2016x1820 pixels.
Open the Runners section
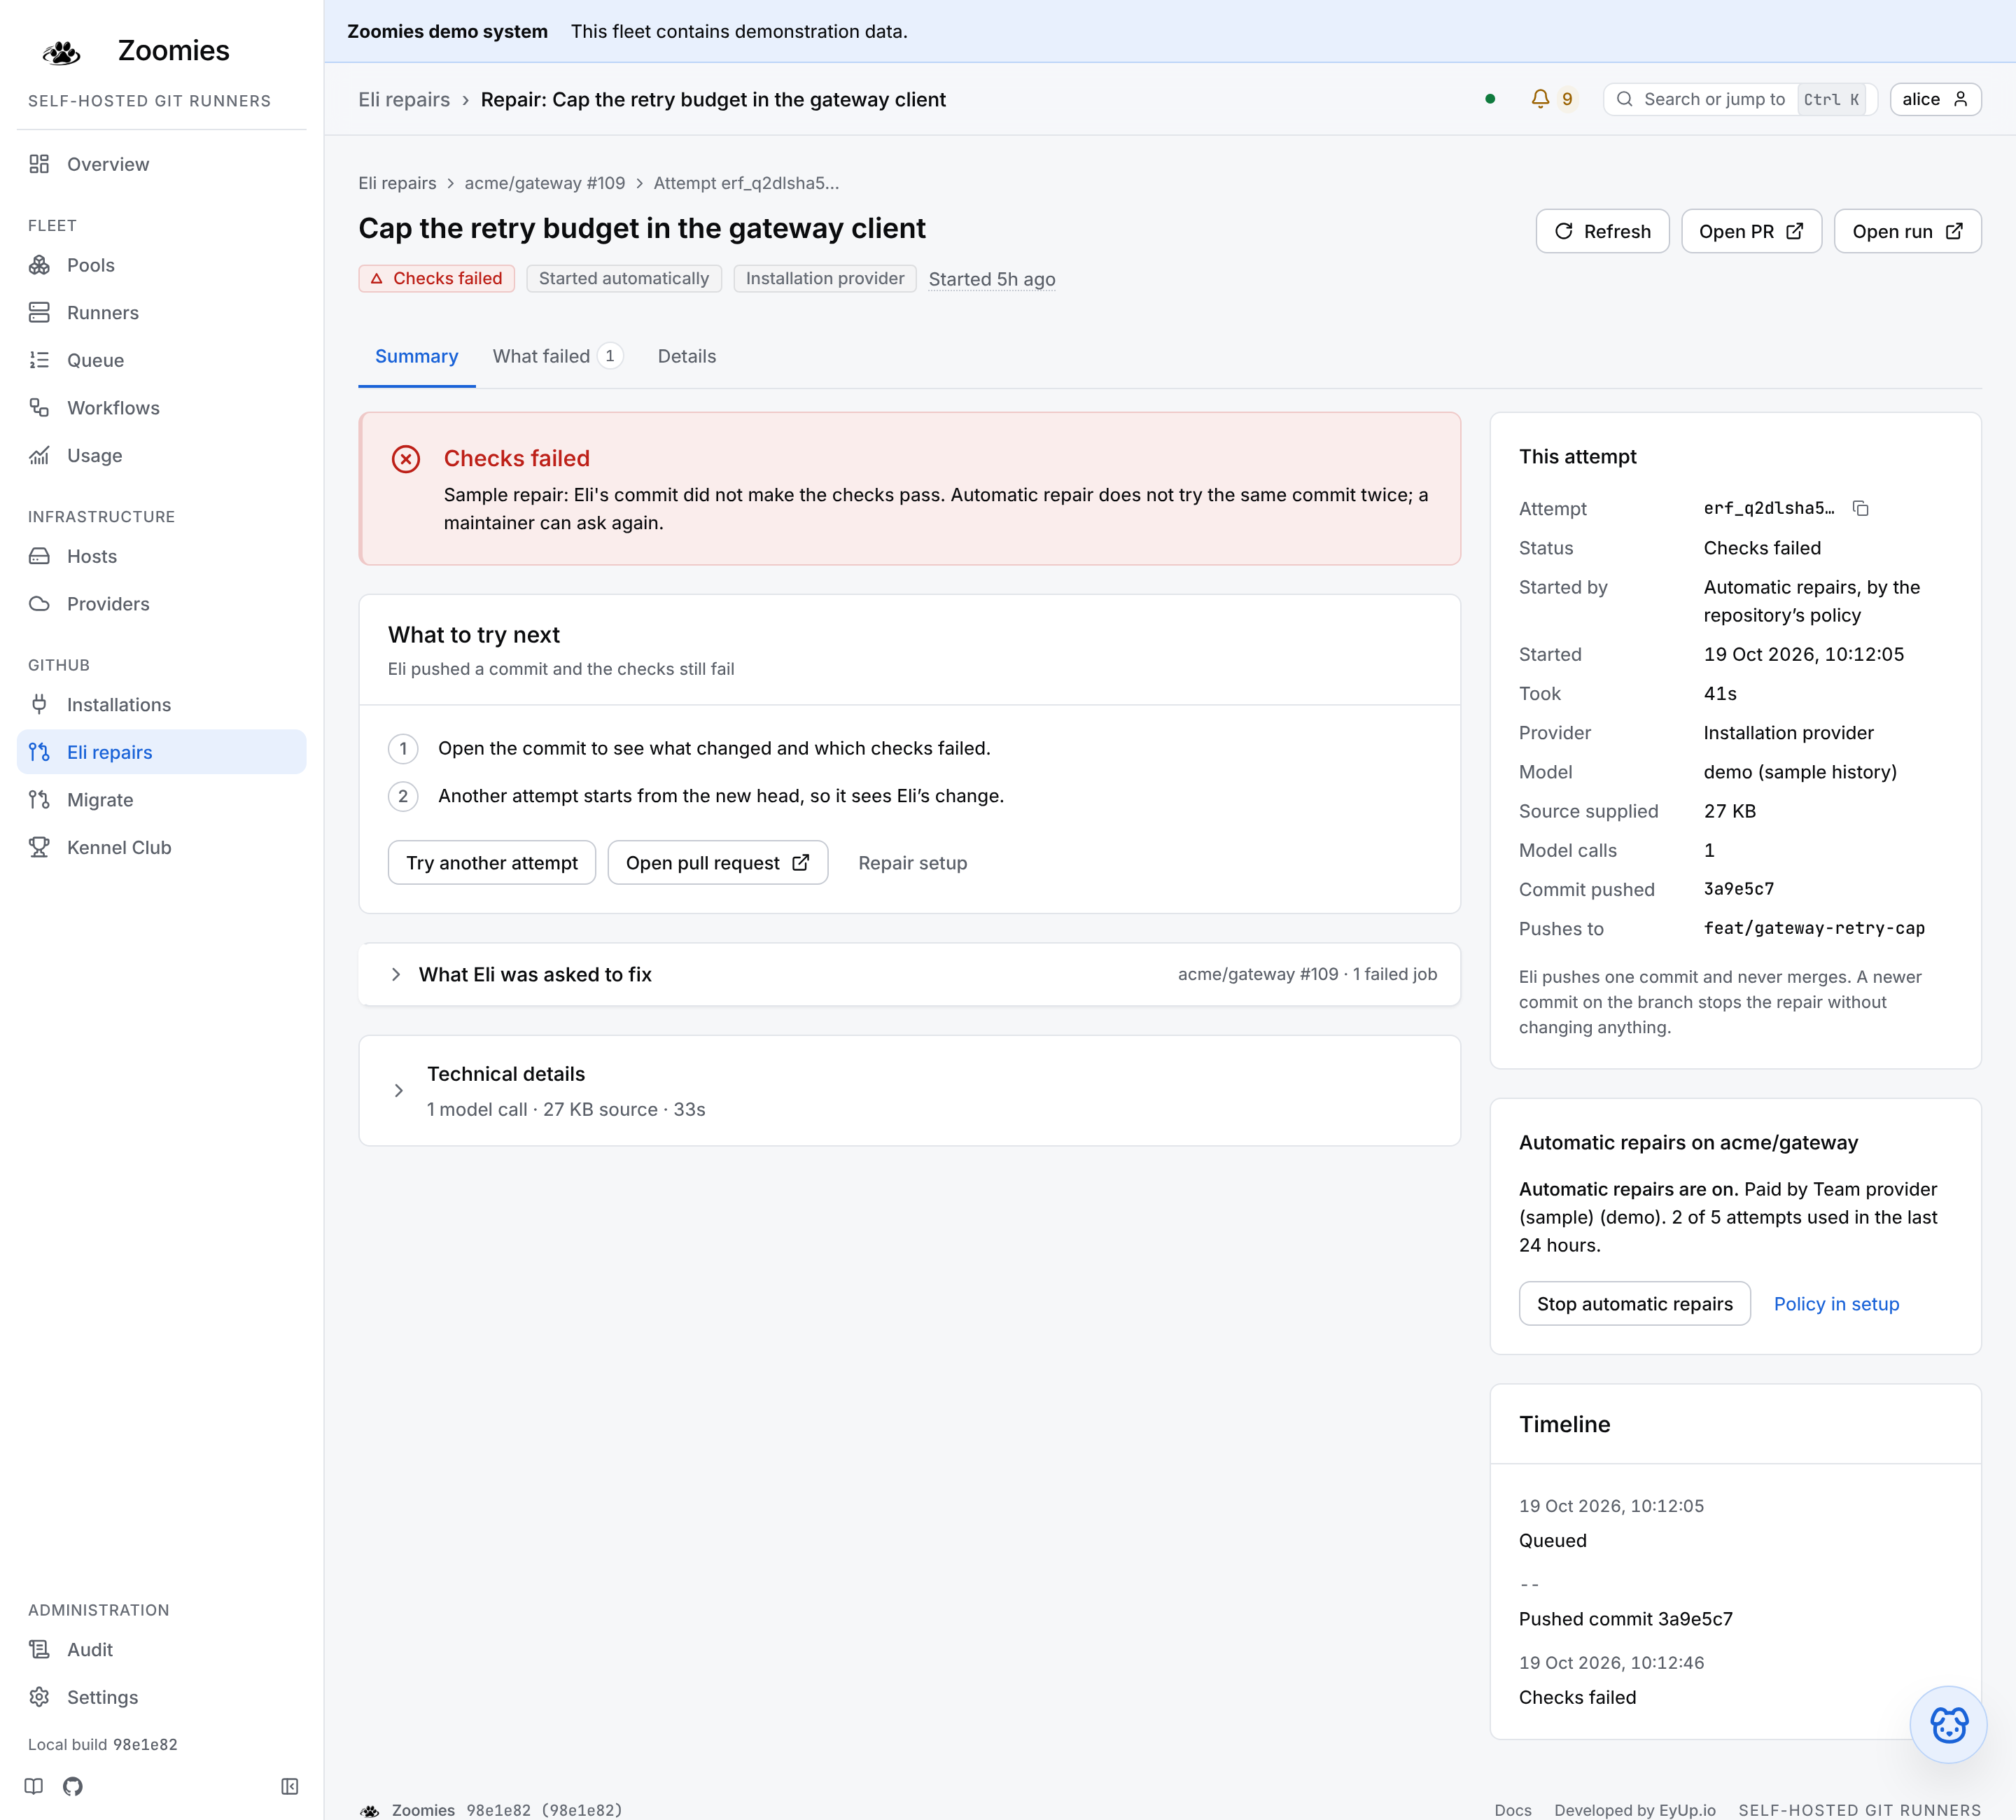coord(161,313)
